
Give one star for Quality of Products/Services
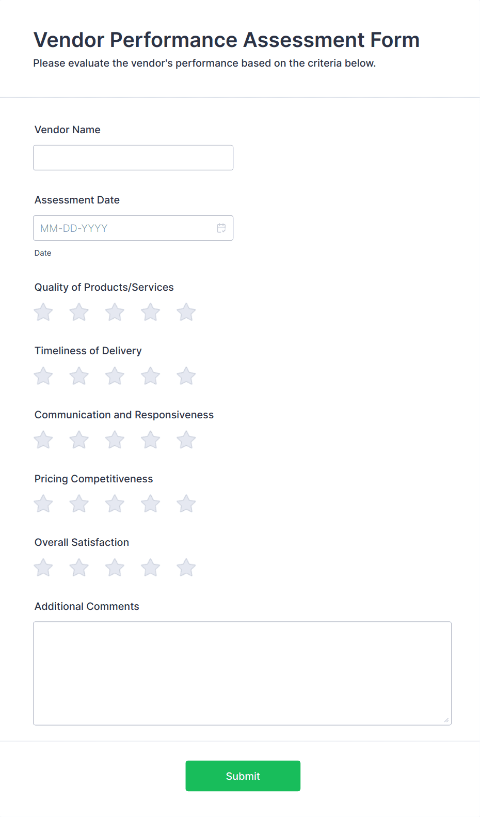[43, 312]
